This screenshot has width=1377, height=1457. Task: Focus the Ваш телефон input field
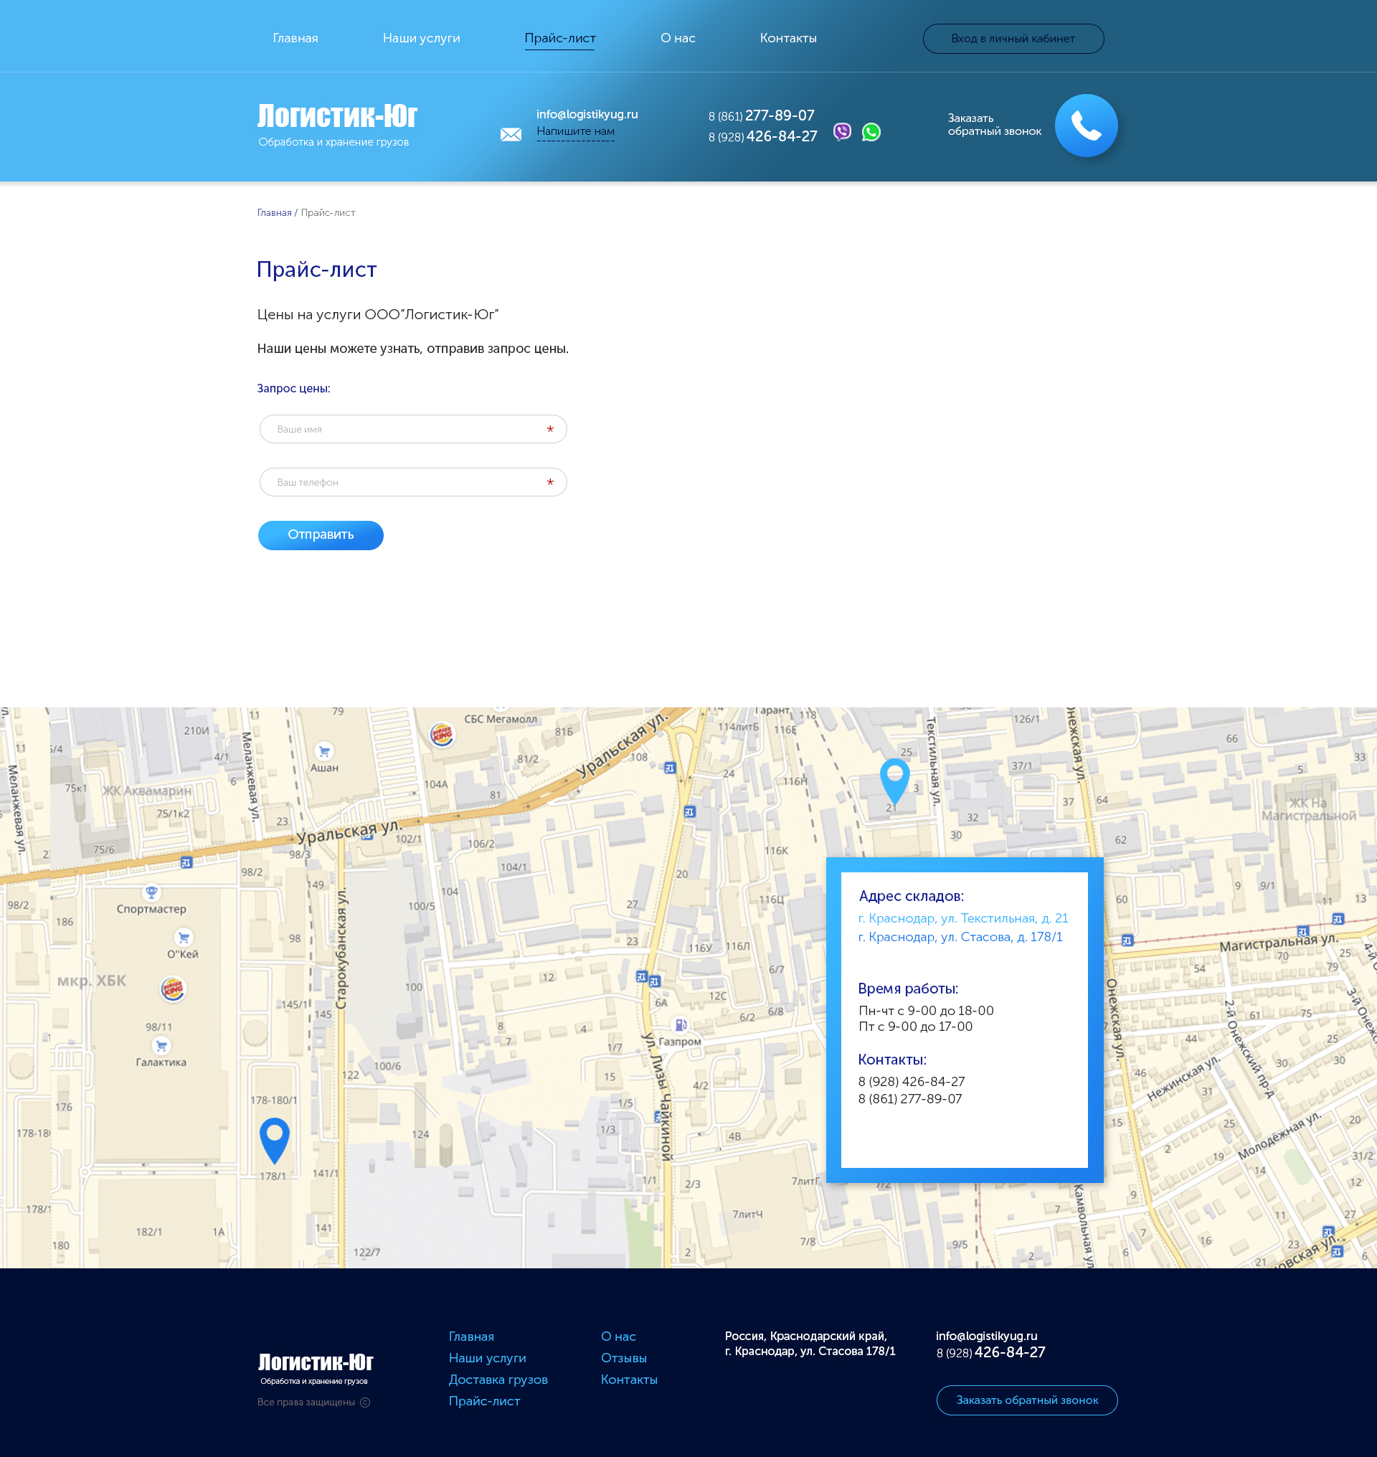click(412, 483)
